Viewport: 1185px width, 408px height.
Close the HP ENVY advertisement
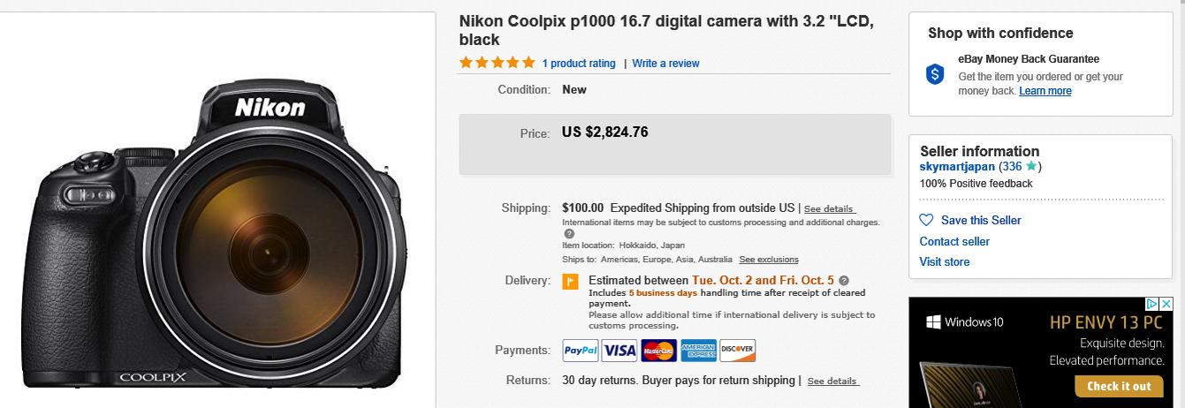click(1166, 304)
